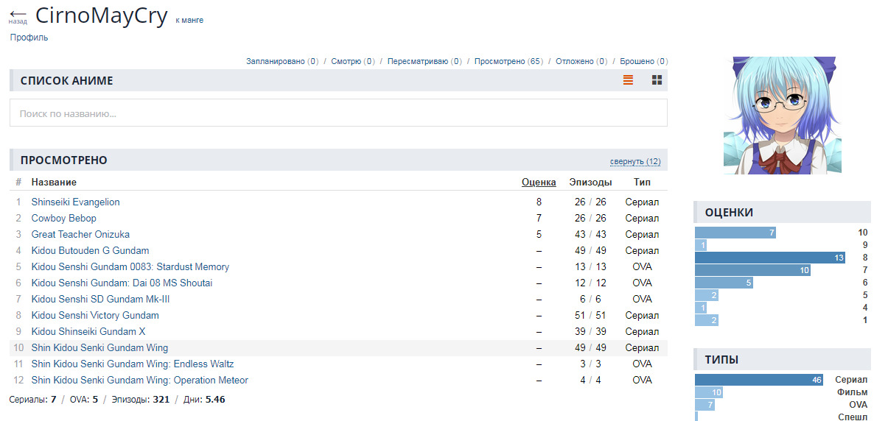Filter by score 10 bar
Image resolution: width=874 pixels, height=421 pixels.
(735, 233)
